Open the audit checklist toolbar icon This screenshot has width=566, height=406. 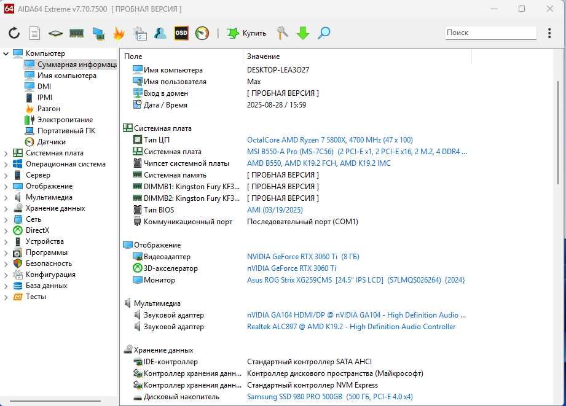(140, 33)
